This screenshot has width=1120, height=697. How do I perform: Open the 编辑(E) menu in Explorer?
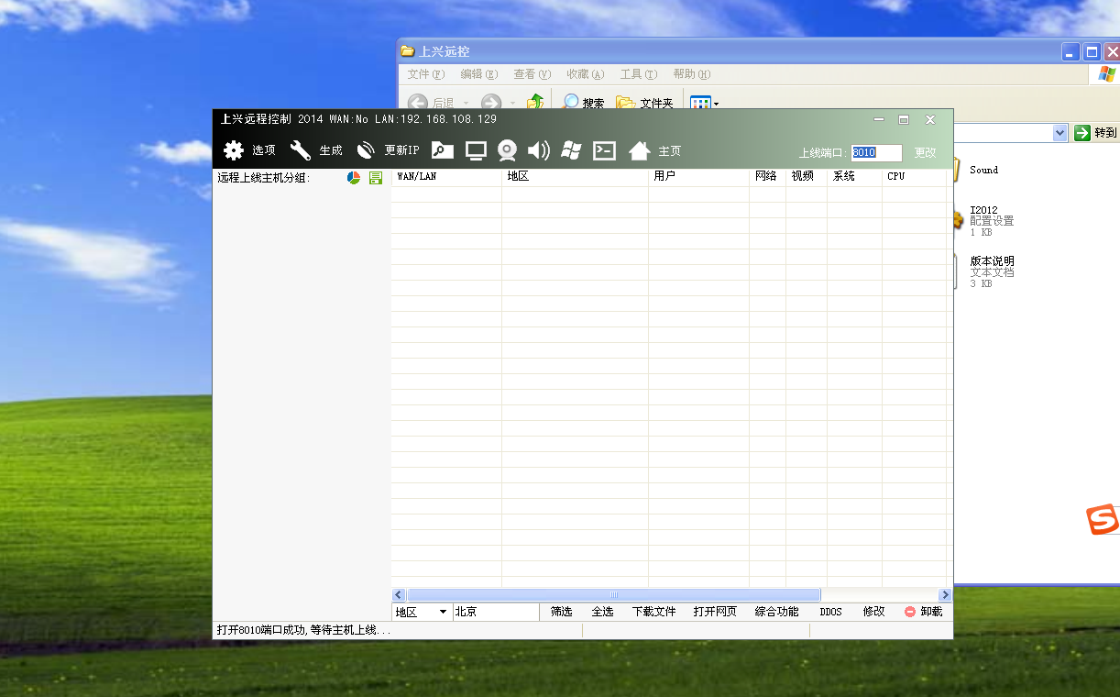479,74
